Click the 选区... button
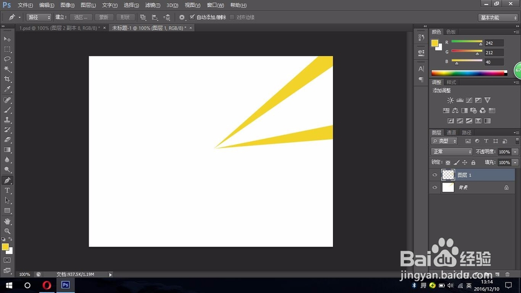 point(81,17)
